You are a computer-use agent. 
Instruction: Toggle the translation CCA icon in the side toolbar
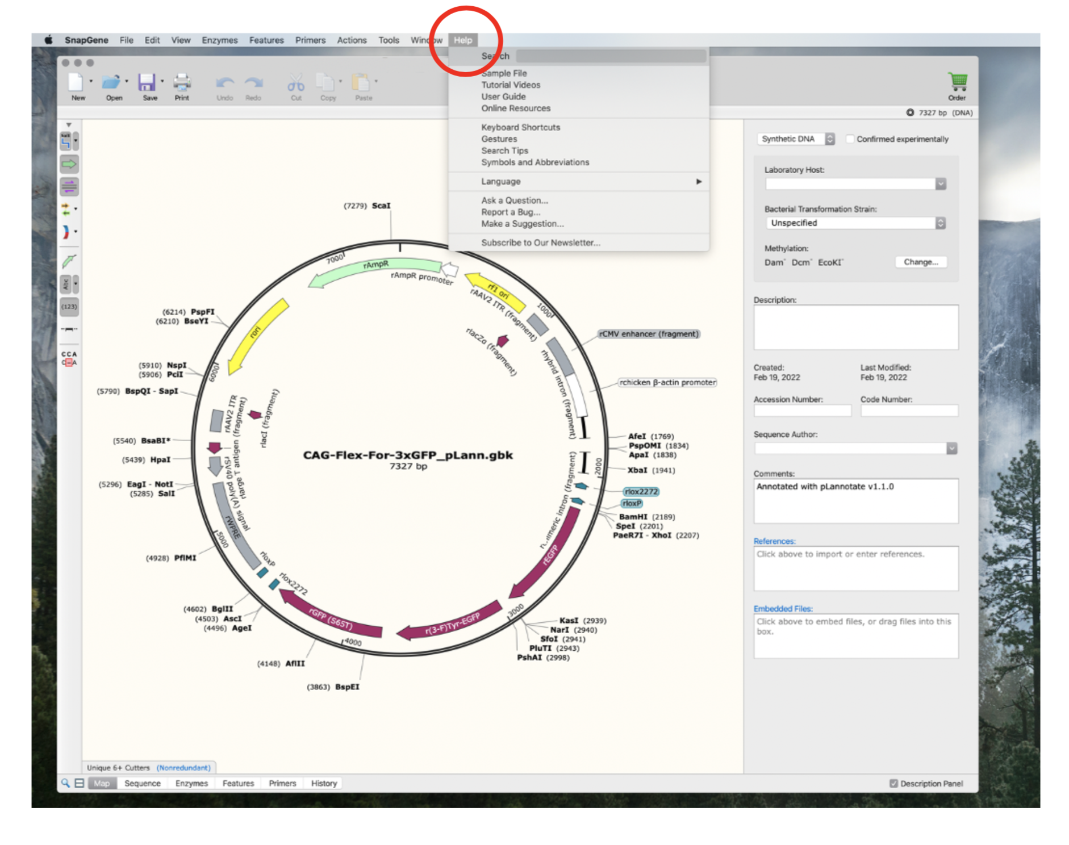pyautogui.click(x=69, y=358)
